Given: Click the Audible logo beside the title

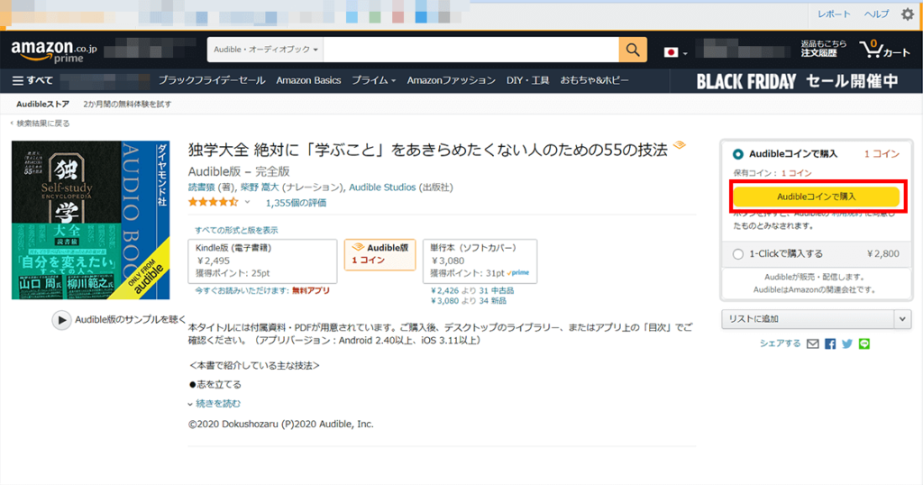Looking at the screenshot, I should (680, 145).
